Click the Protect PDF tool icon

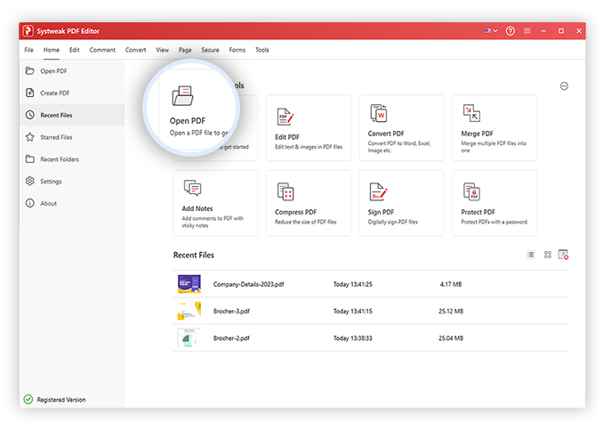(x=471, y=191)
